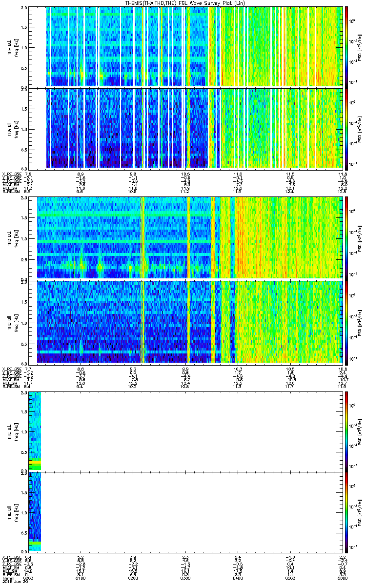Click the 'THE B∥ freq [Hz]' axis label
Screen dimensions: 366x585
tap(12, 512)
